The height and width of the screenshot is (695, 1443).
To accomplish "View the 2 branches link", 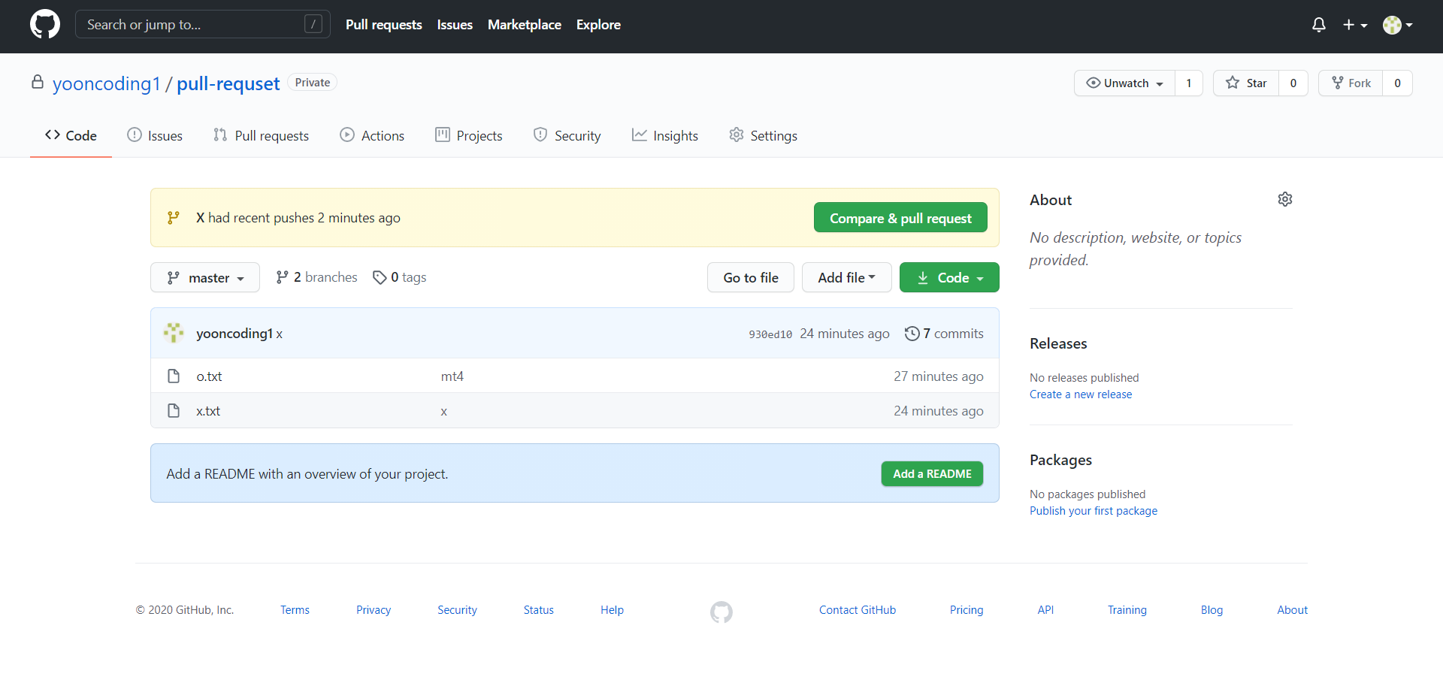I will [316, 277].
